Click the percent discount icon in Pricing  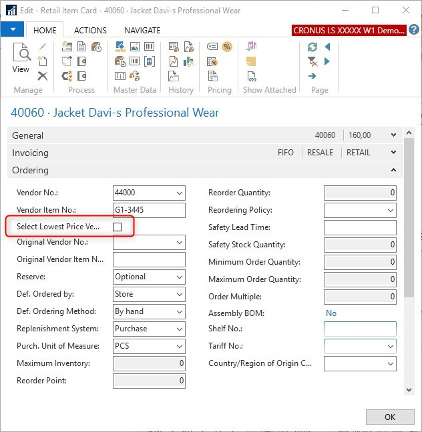pyautogui.click(x=227, y=47)
